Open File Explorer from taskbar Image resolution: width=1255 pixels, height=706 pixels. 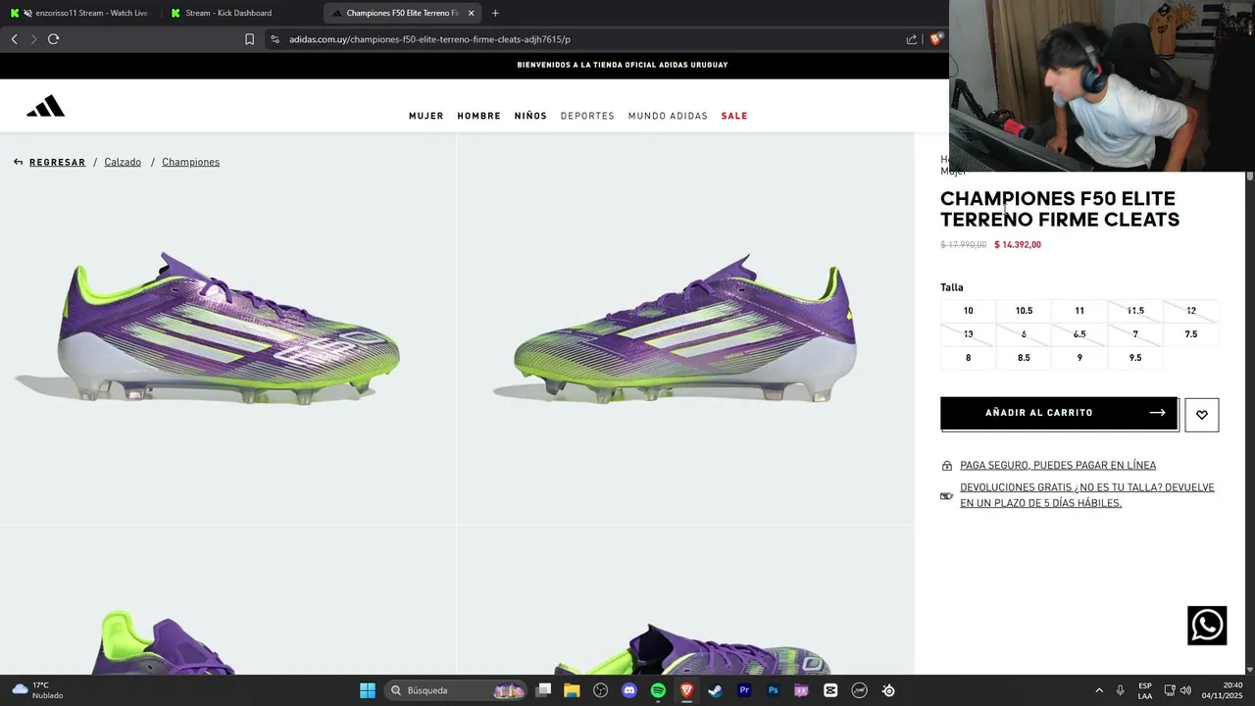(x=572, y=690)
